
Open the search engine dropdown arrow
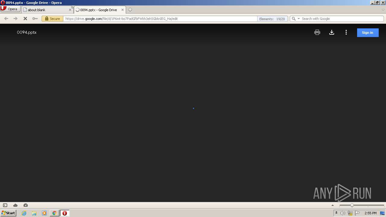pos(299,19)
